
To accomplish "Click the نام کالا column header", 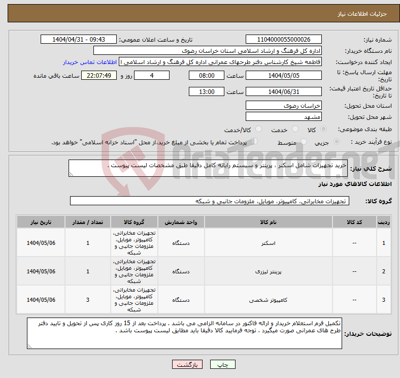I will 268,222.
